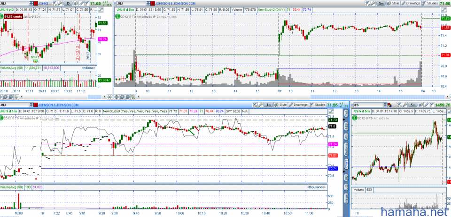
Task: Click the JOHNSON & JOHNSON COM link in the top-right JNJ chart
Action: point(175,3)
